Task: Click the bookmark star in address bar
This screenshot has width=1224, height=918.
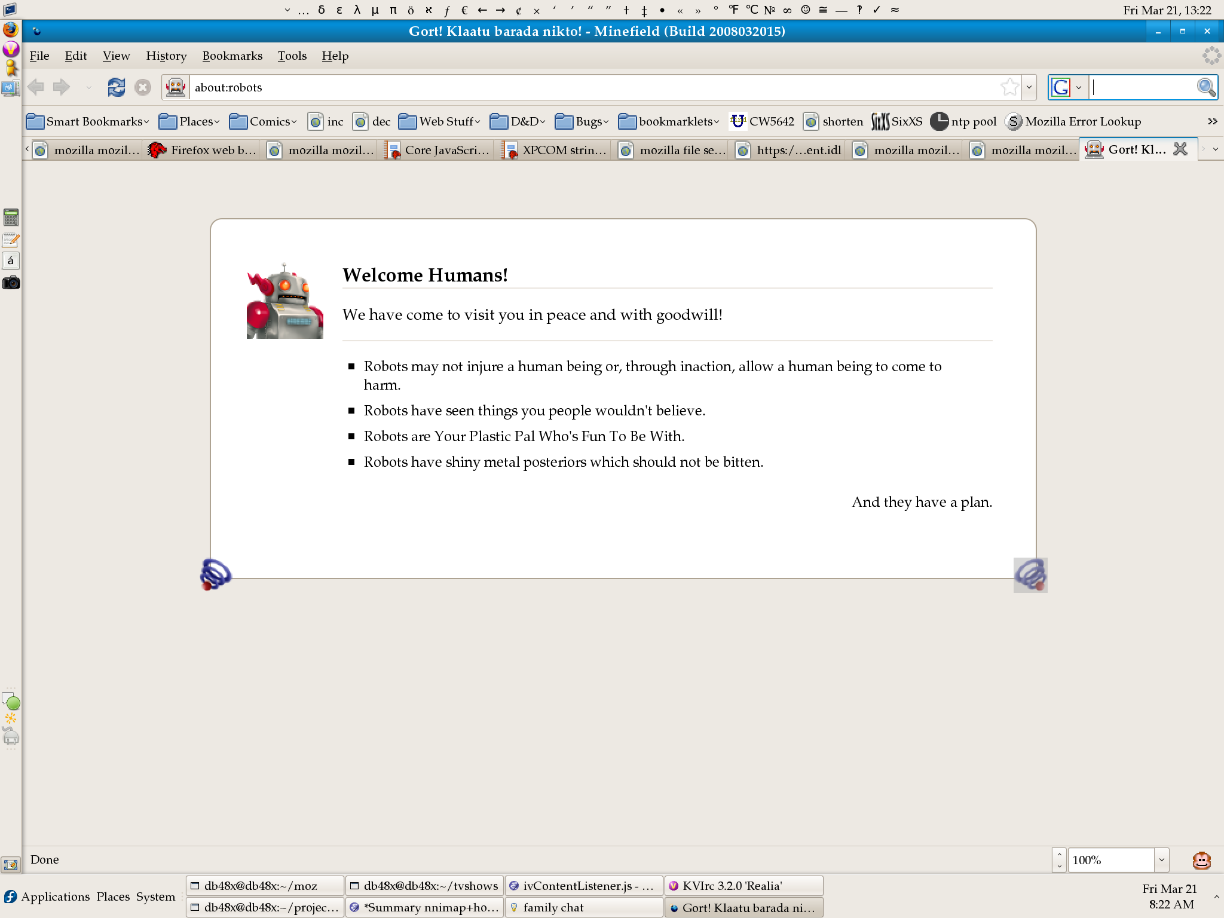Action: (x=1009, y=87)
